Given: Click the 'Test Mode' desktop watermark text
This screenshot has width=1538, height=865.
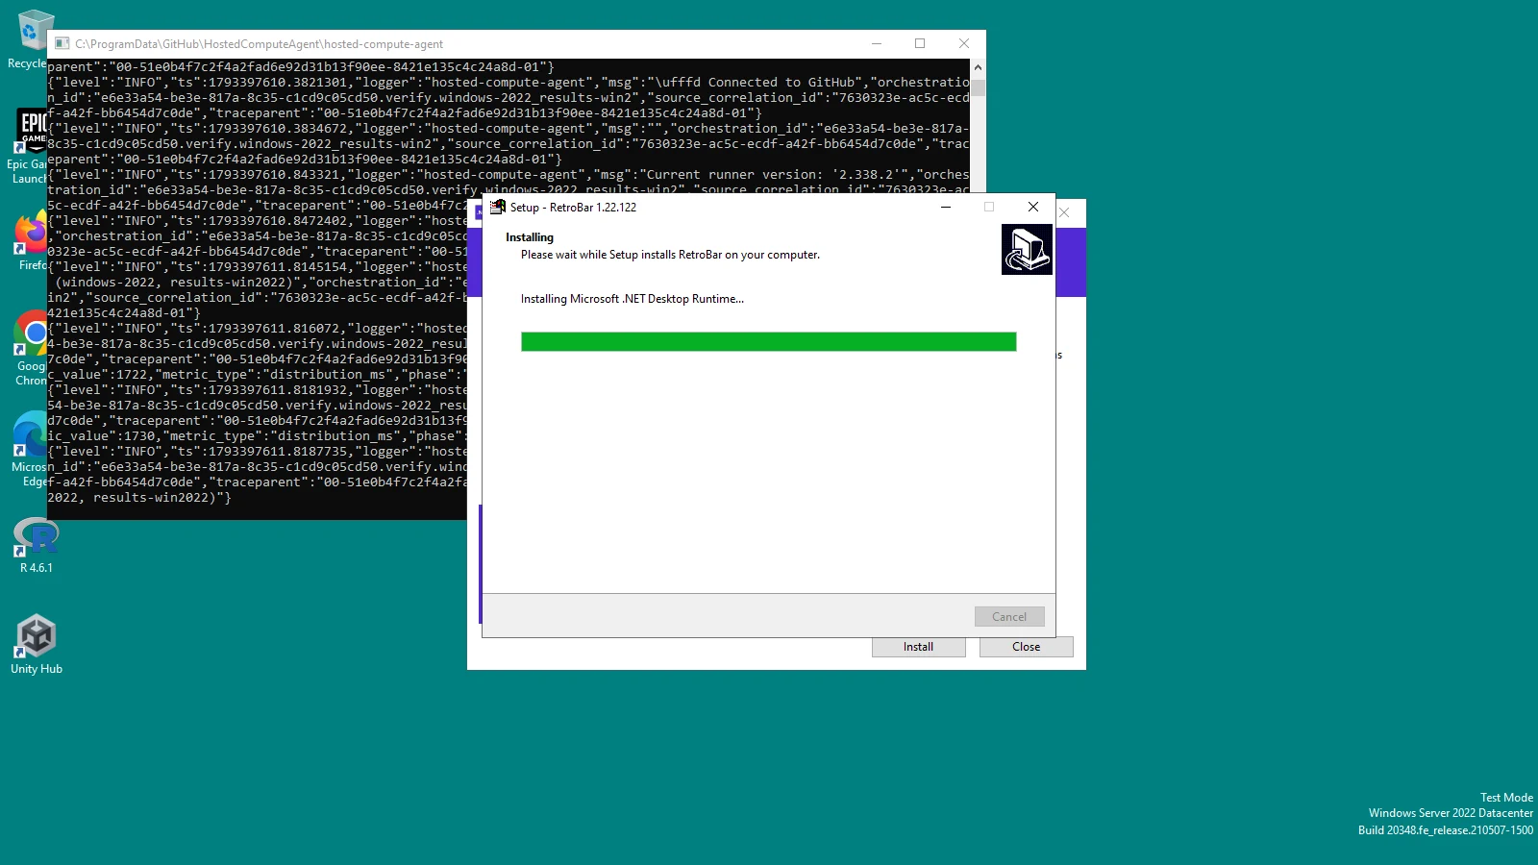Looking at the screenshot, I should click(x=1506, y=798).
